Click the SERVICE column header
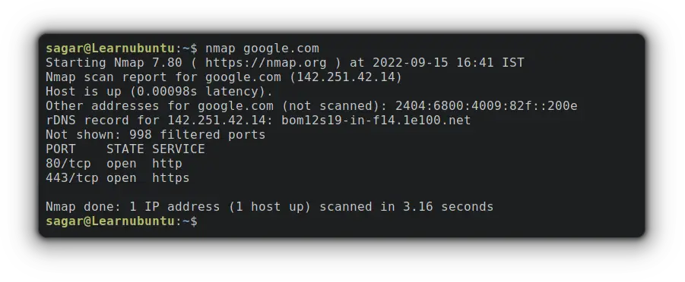This screenshot has width=685, height=282. click(179, 149)
